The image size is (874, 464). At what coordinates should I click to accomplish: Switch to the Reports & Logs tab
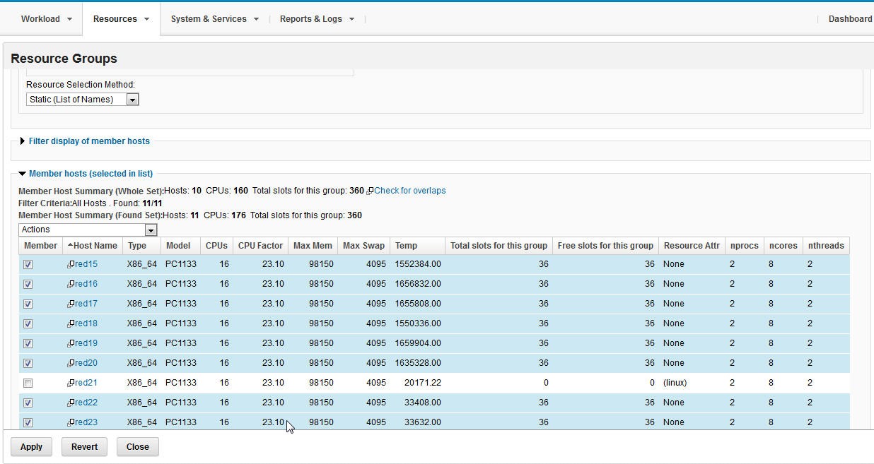click(311, 19)
